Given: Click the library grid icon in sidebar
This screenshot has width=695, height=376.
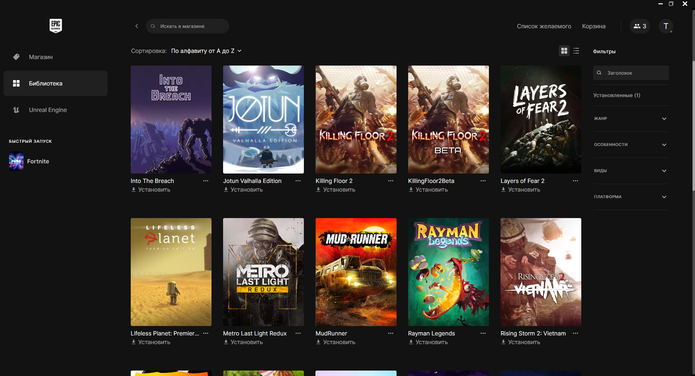Looking at the screenshot, I should click(16, 83).
